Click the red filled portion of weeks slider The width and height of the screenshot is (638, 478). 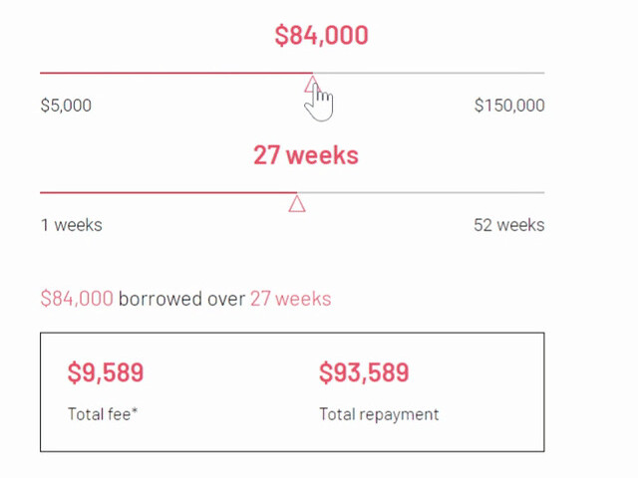click(168, 192)
